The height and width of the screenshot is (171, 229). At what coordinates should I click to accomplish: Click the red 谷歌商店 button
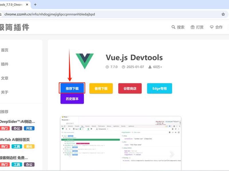tap(130, 88)
